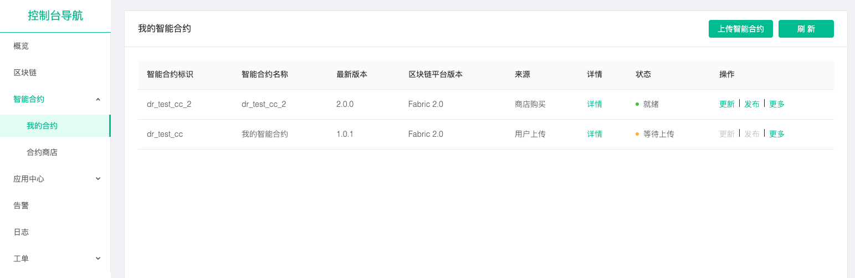View 详情 for dr_test_cc_2
The width and height of the screenshot is (855, 278).
(595, 104)
